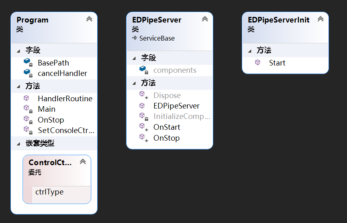Click the Dispose method icon

(x=143, y=95)
